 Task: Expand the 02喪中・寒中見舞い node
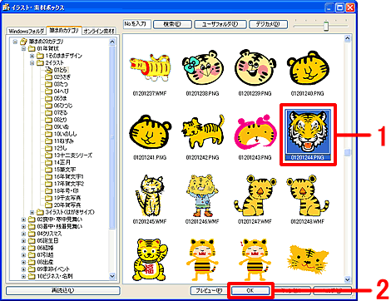(23, 220)
